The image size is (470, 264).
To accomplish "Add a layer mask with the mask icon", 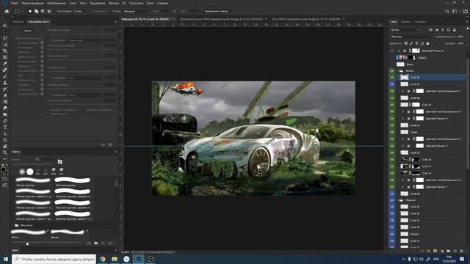I will [x=435, y=251].
